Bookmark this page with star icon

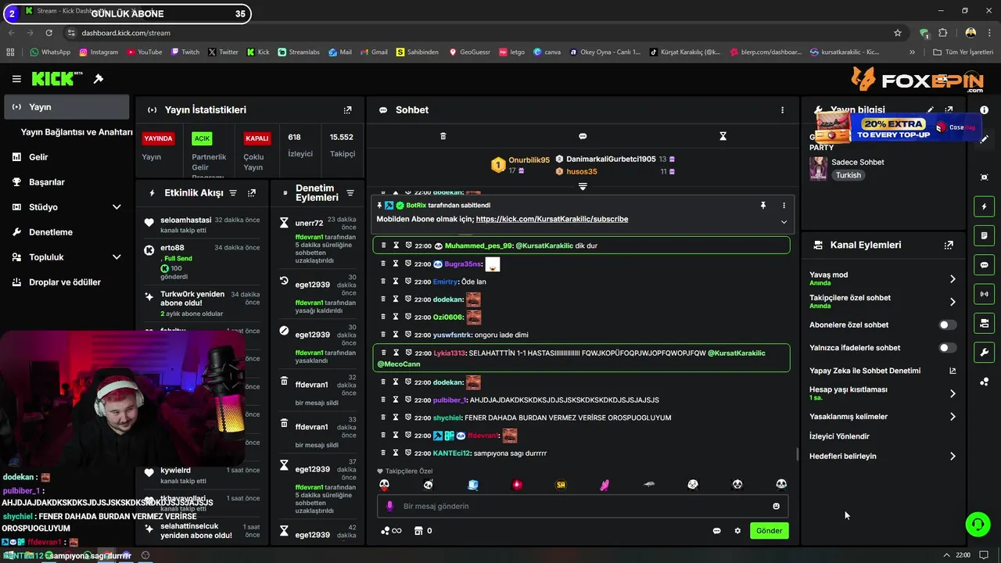point(898,33)
